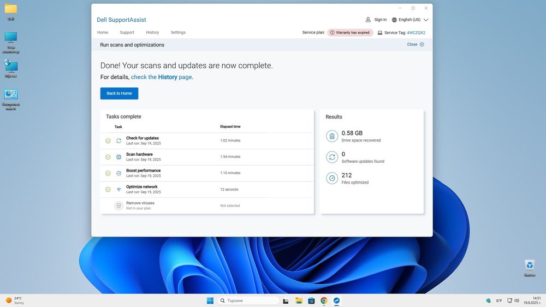The image size is (546, 307).
Task: Select the Control Panel desktop icon
Action: point(11,99)
